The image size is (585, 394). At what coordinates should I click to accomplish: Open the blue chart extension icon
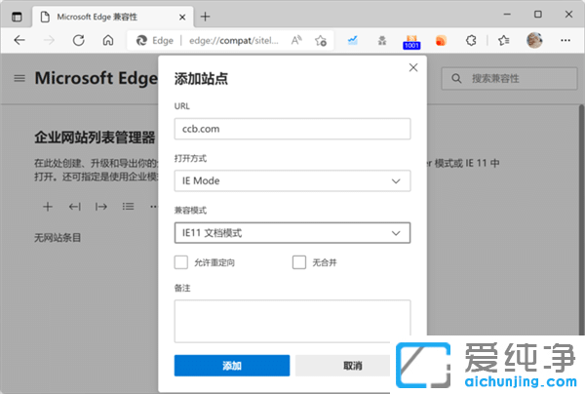click(353, 40)
